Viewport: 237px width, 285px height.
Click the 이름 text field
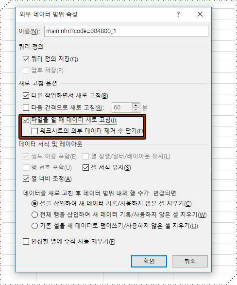click(126, 31)
